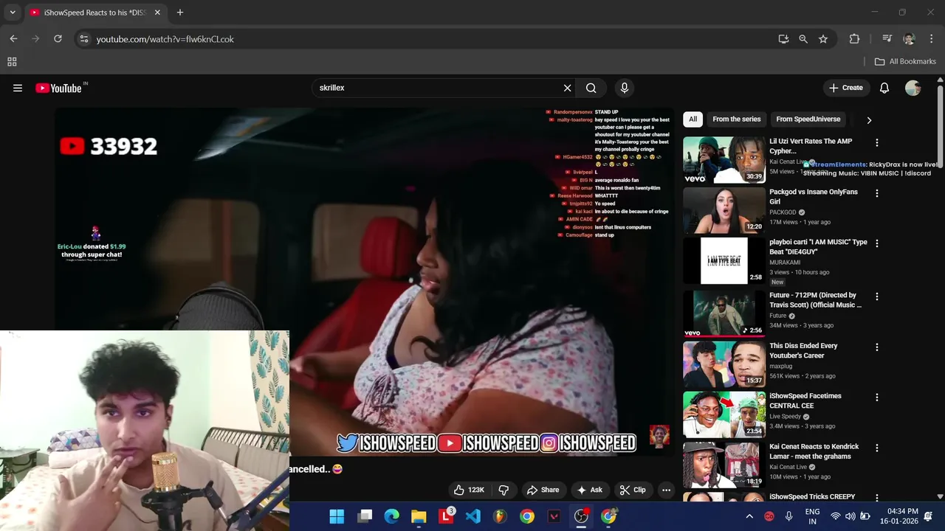Open Chrome three-dot menu

[x=930, y=39]
